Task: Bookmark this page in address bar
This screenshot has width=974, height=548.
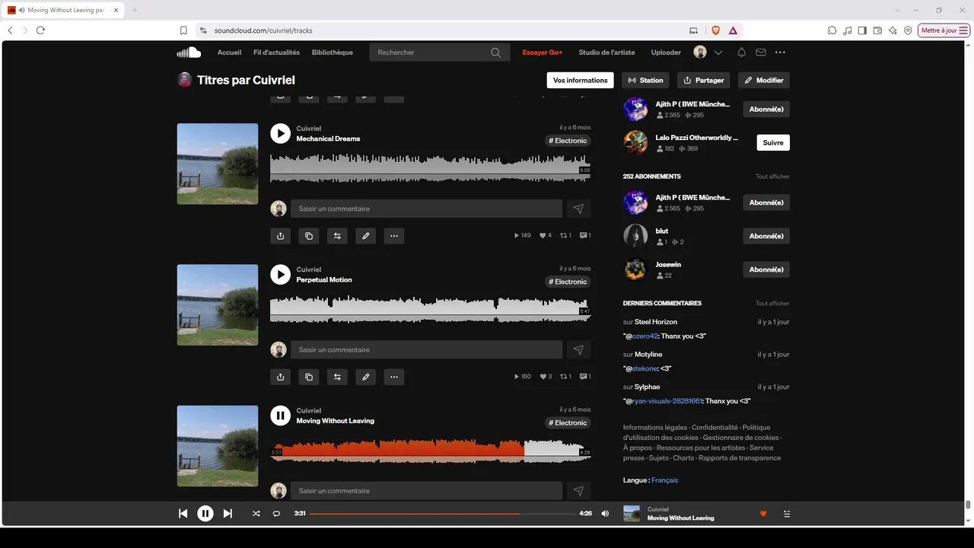Action: [x=183, y=30]
